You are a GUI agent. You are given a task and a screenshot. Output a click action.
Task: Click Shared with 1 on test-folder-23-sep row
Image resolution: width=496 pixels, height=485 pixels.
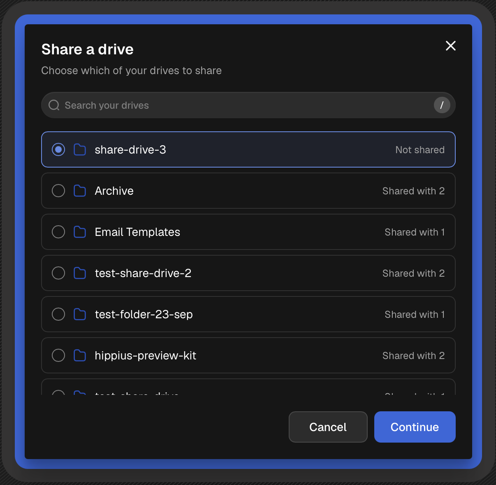415,315
